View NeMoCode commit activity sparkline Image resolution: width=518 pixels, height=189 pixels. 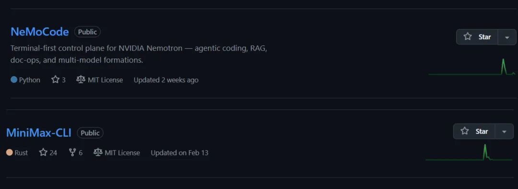472,67
